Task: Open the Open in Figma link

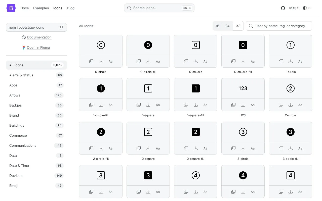Action: (x=38, y=47)
